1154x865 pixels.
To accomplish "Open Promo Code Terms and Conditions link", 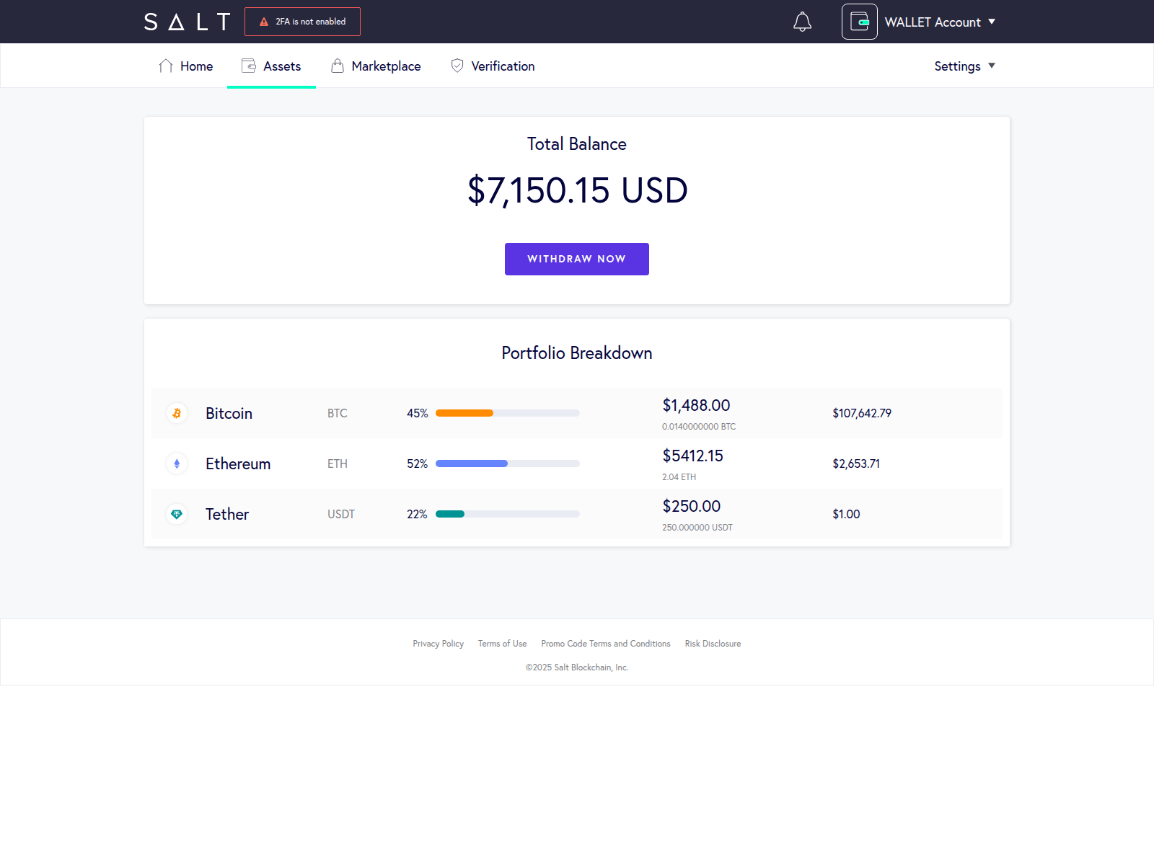I will pos(606,644).
